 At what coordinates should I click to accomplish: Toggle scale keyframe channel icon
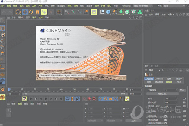(110, 99)
